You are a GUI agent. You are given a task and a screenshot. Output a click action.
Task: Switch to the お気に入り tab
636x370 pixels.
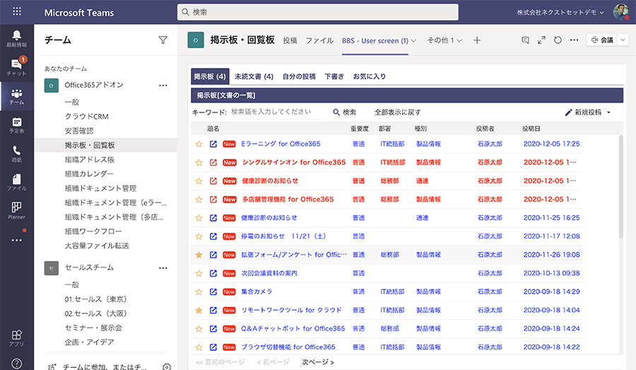tap(370, 76)
